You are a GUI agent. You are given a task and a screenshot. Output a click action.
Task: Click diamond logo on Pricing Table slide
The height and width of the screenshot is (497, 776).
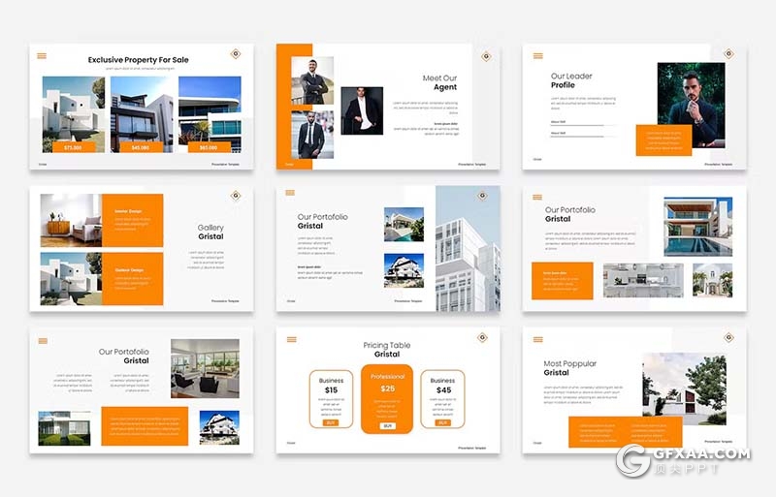click(x=481, y=338)
